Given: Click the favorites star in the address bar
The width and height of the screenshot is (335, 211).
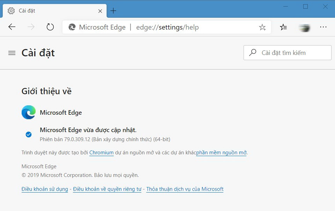Looking at the screenshot, I should [x=262, y=27].
